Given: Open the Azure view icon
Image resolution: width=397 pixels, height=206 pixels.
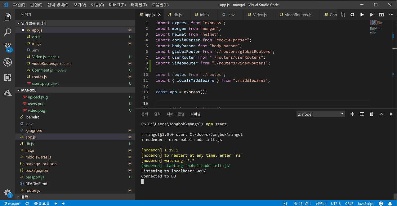Looking at the screenshot, I should pos(7,93).
